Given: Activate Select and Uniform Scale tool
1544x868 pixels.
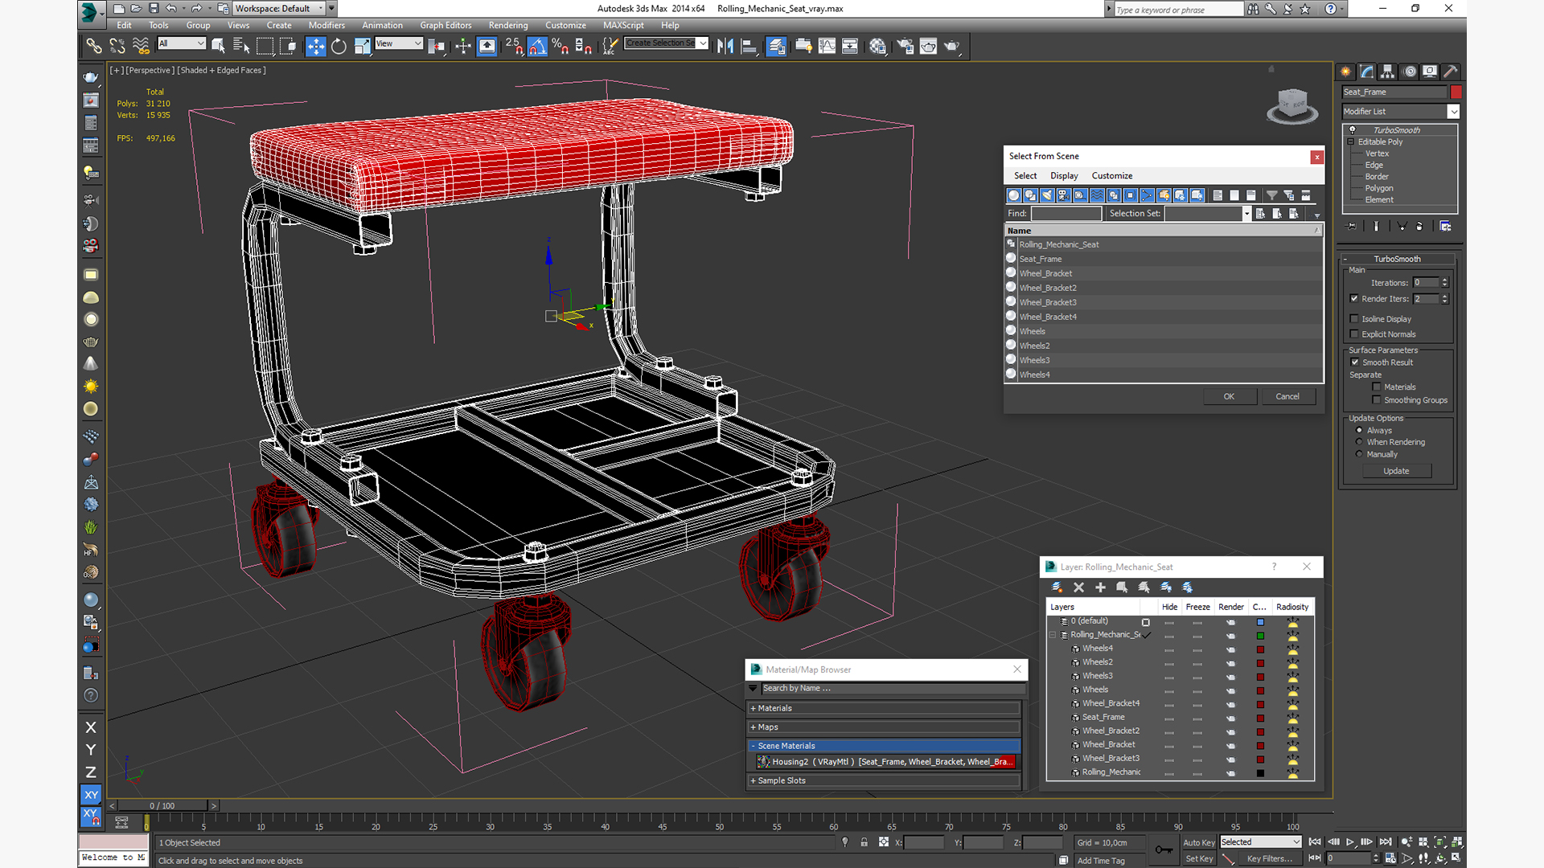Looking at the screenshot, I should tap(362, 46).
